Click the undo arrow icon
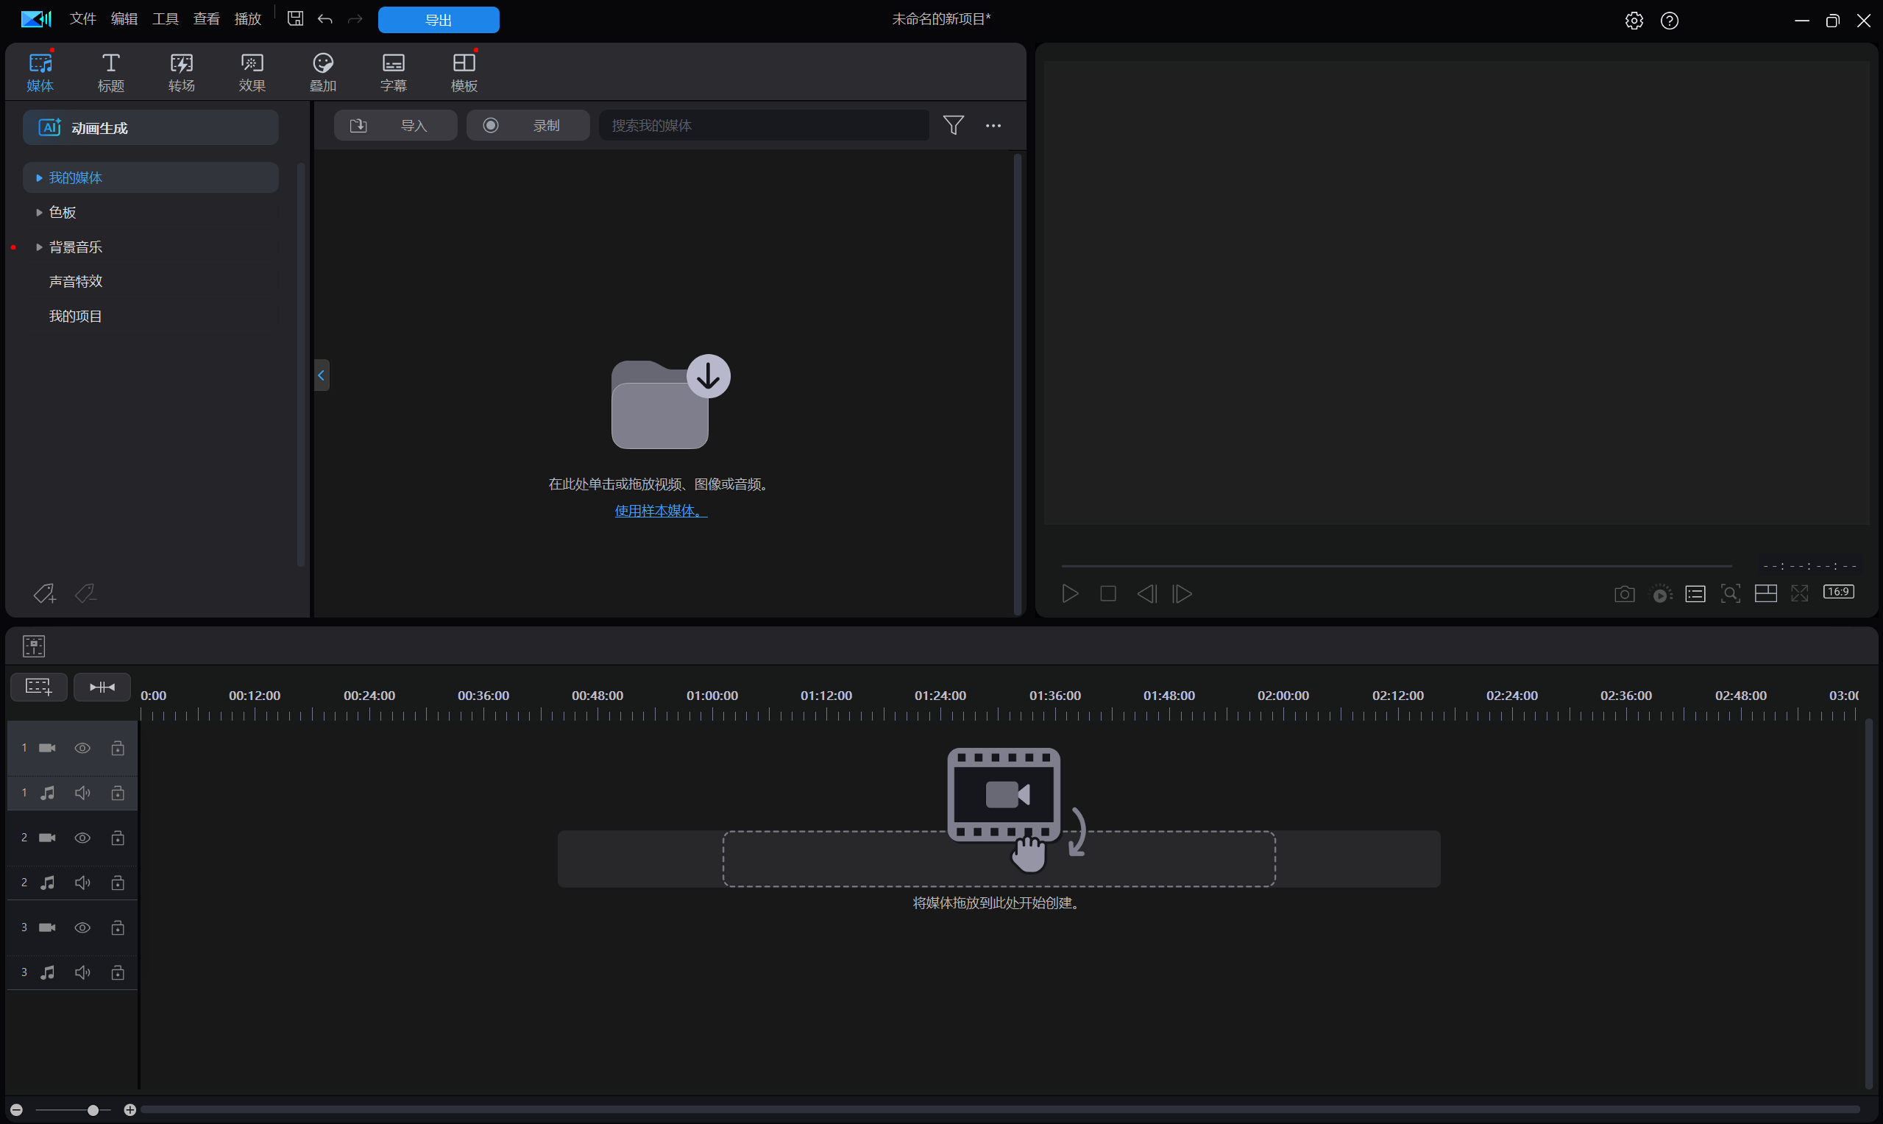1883x1124 pixels. (x=325, y=19)
